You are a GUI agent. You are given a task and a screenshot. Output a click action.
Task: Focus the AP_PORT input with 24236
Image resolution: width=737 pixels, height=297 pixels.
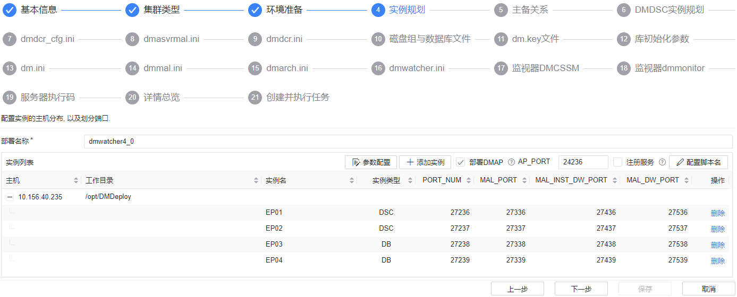click(583, 162)
